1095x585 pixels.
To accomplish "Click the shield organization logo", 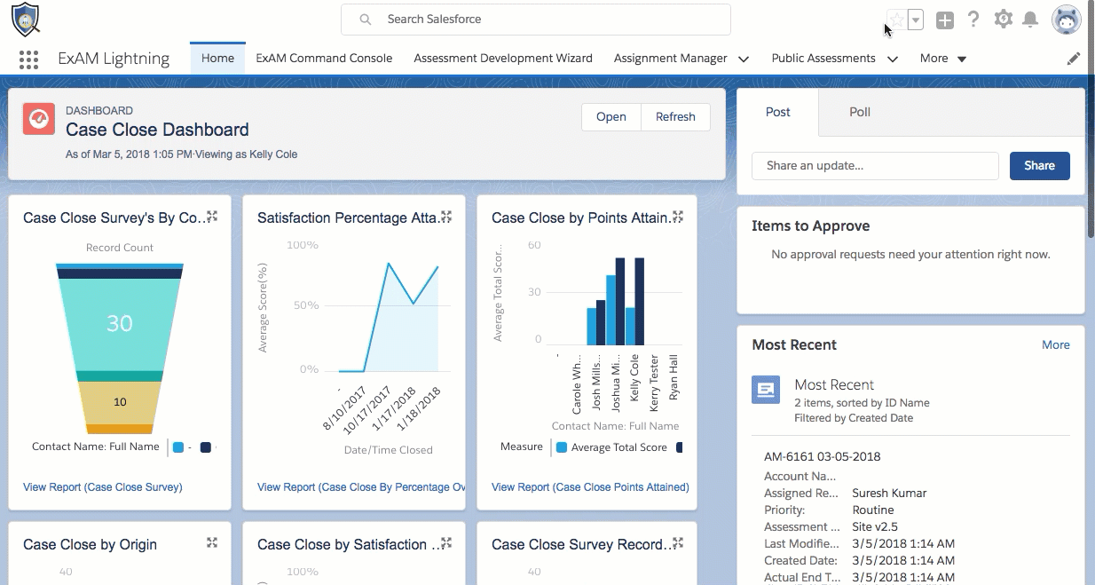I will [x=25, y=20].
